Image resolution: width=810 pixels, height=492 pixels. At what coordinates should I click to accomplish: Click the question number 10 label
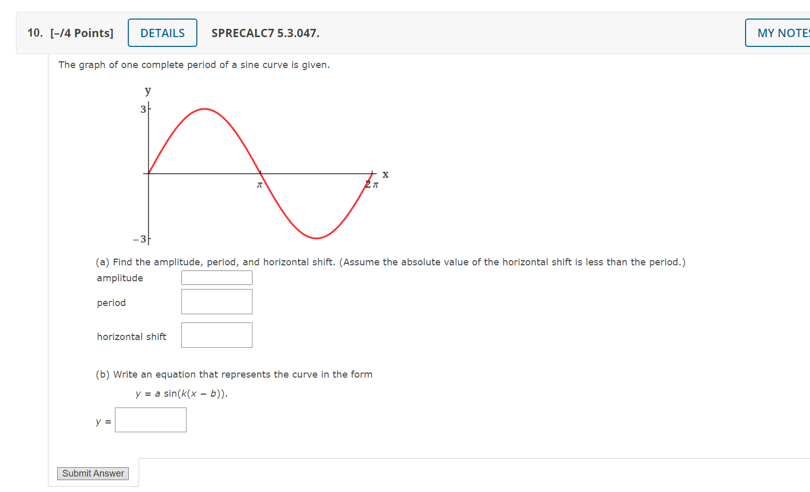pyautogui.click(x=34, y=33)
